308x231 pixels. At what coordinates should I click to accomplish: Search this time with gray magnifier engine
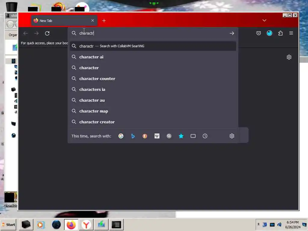tap(169, 136)
